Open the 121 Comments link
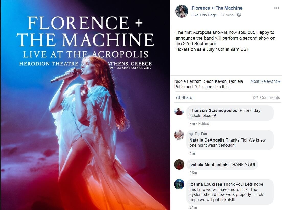 coord(266,97)
